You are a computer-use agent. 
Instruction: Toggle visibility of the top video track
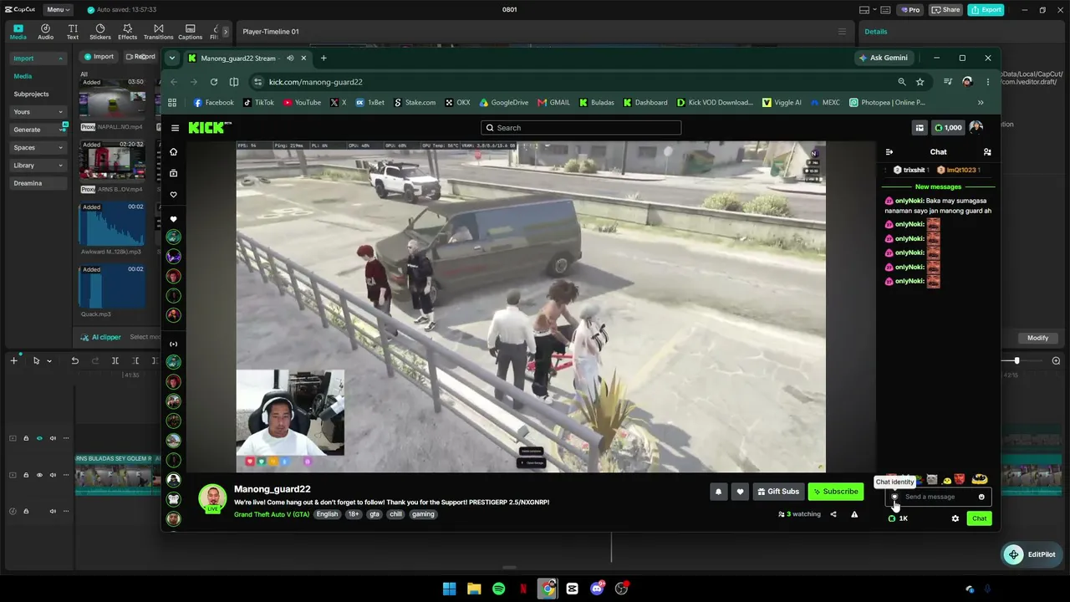[x=39, y=438]
